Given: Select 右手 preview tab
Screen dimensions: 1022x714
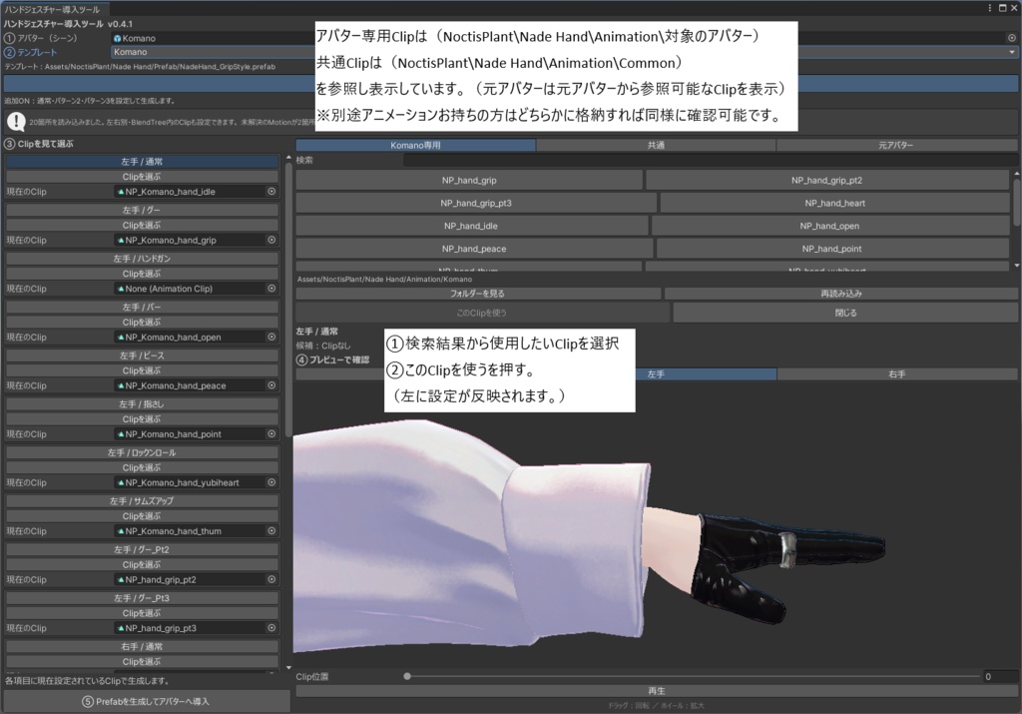Looking at the screenshot, I should (x=897, y=374).
